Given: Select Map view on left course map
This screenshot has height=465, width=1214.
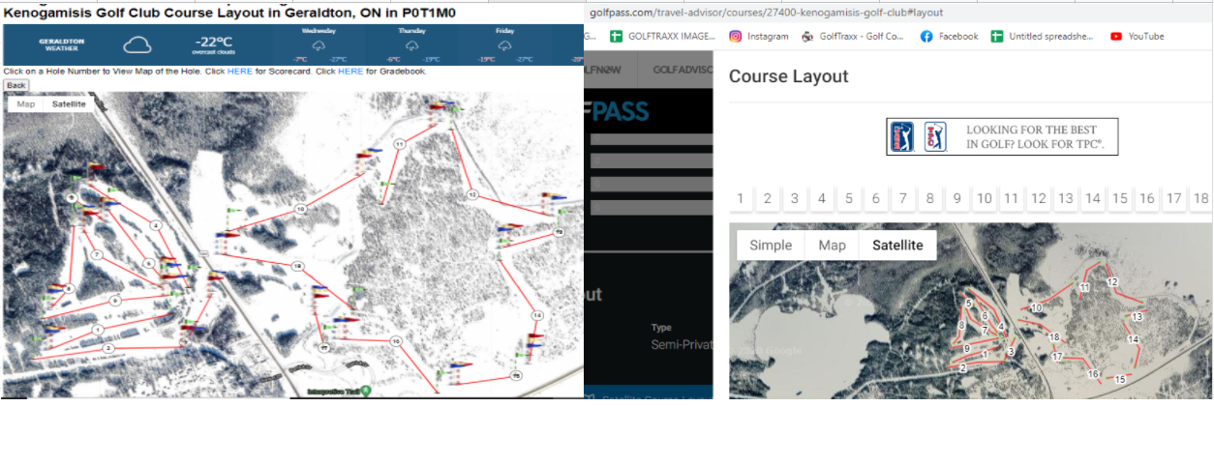Looking at the screenshot, I should [26, 104].
